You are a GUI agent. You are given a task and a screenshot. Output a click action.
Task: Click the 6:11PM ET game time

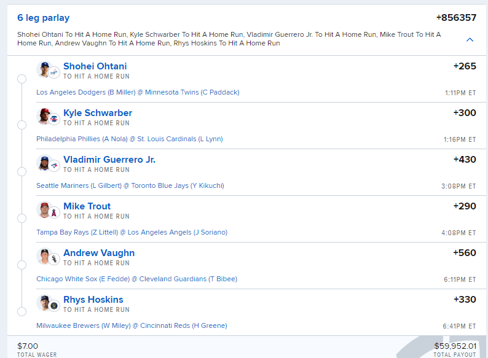click(460, 279)
